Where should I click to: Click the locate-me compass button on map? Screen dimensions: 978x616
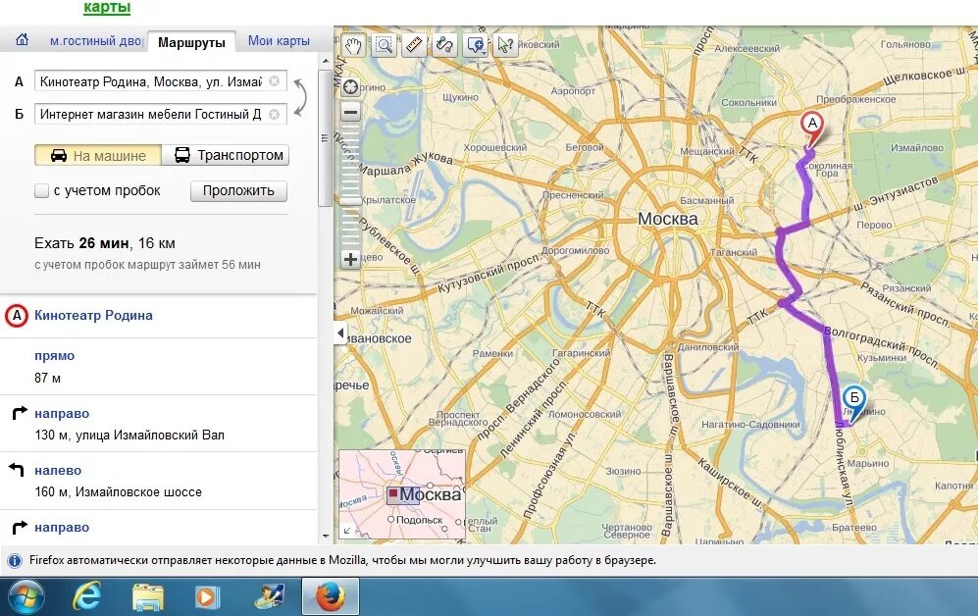(350, 86)
